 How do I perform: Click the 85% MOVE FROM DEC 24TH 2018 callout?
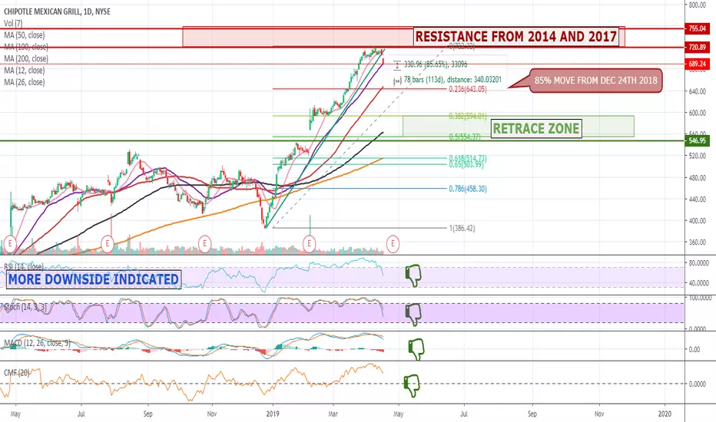[596, 81]
